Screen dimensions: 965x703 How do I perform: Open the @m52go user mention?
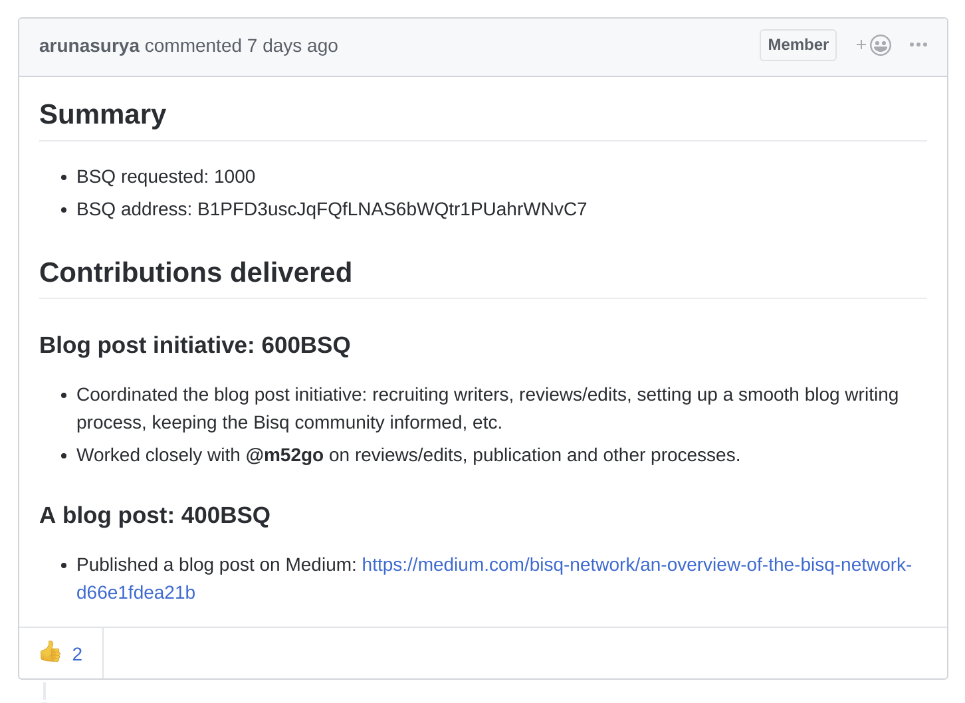[284, 455]
